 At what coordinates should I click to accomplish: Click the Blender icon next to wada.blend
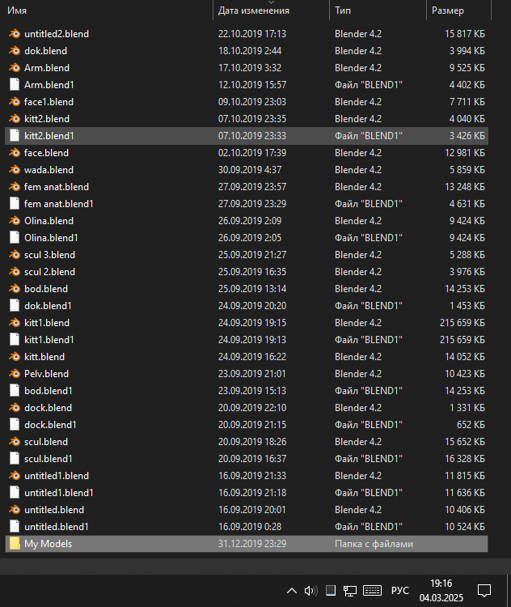tap(15, 170)
